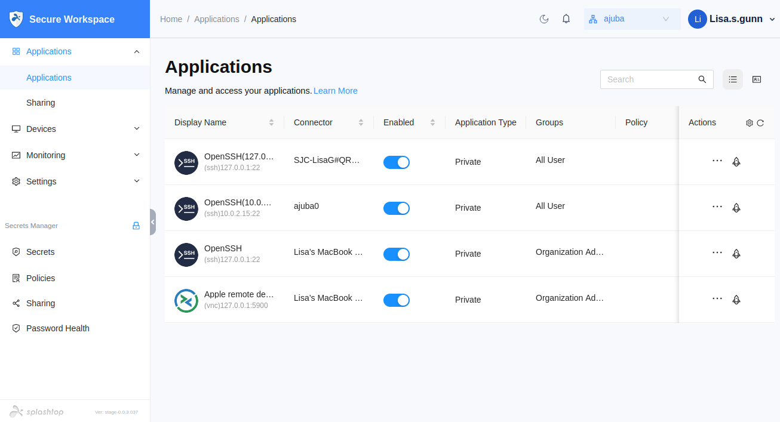Screen dimensions: 780x422
Task: Click connector SJC-LisaG#QR… cell
Action: coord(327,160)
